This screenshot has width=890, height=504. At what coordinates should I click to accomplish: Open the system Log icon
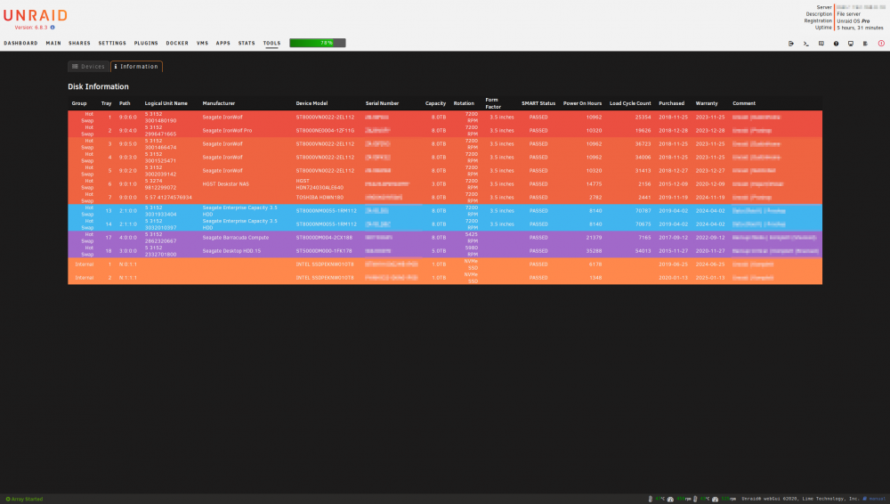865,43
